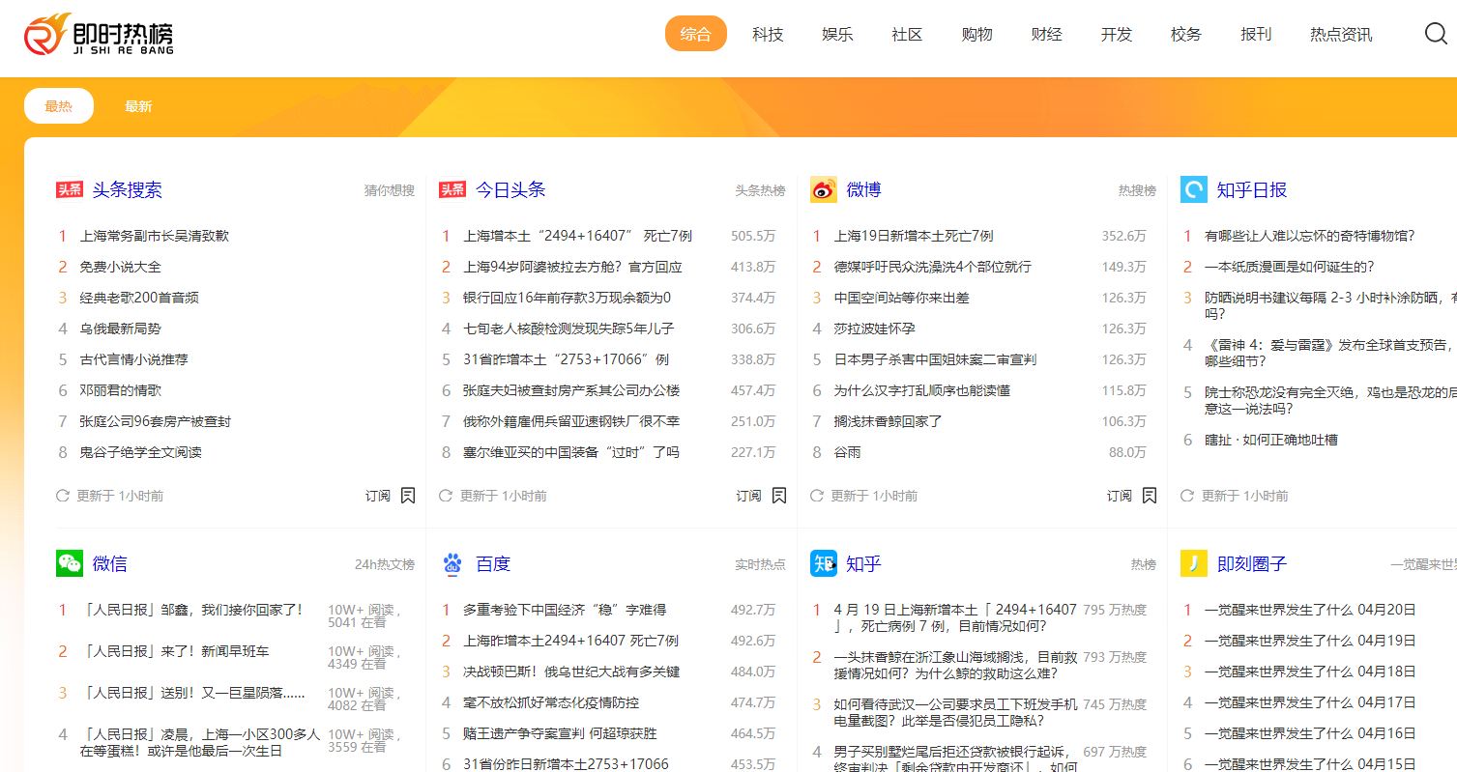
Task: Switch to the 最新 sorting toggle
Action: [x=138, y=106]
